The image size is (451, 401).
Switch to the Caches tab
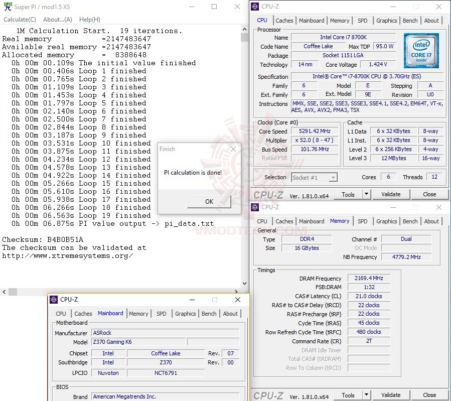pyautogui.click(x=284, y=21)
